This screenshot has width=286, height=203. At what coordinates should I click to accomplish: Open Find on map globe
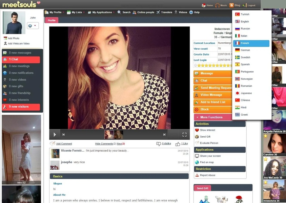tap(197, 162)
